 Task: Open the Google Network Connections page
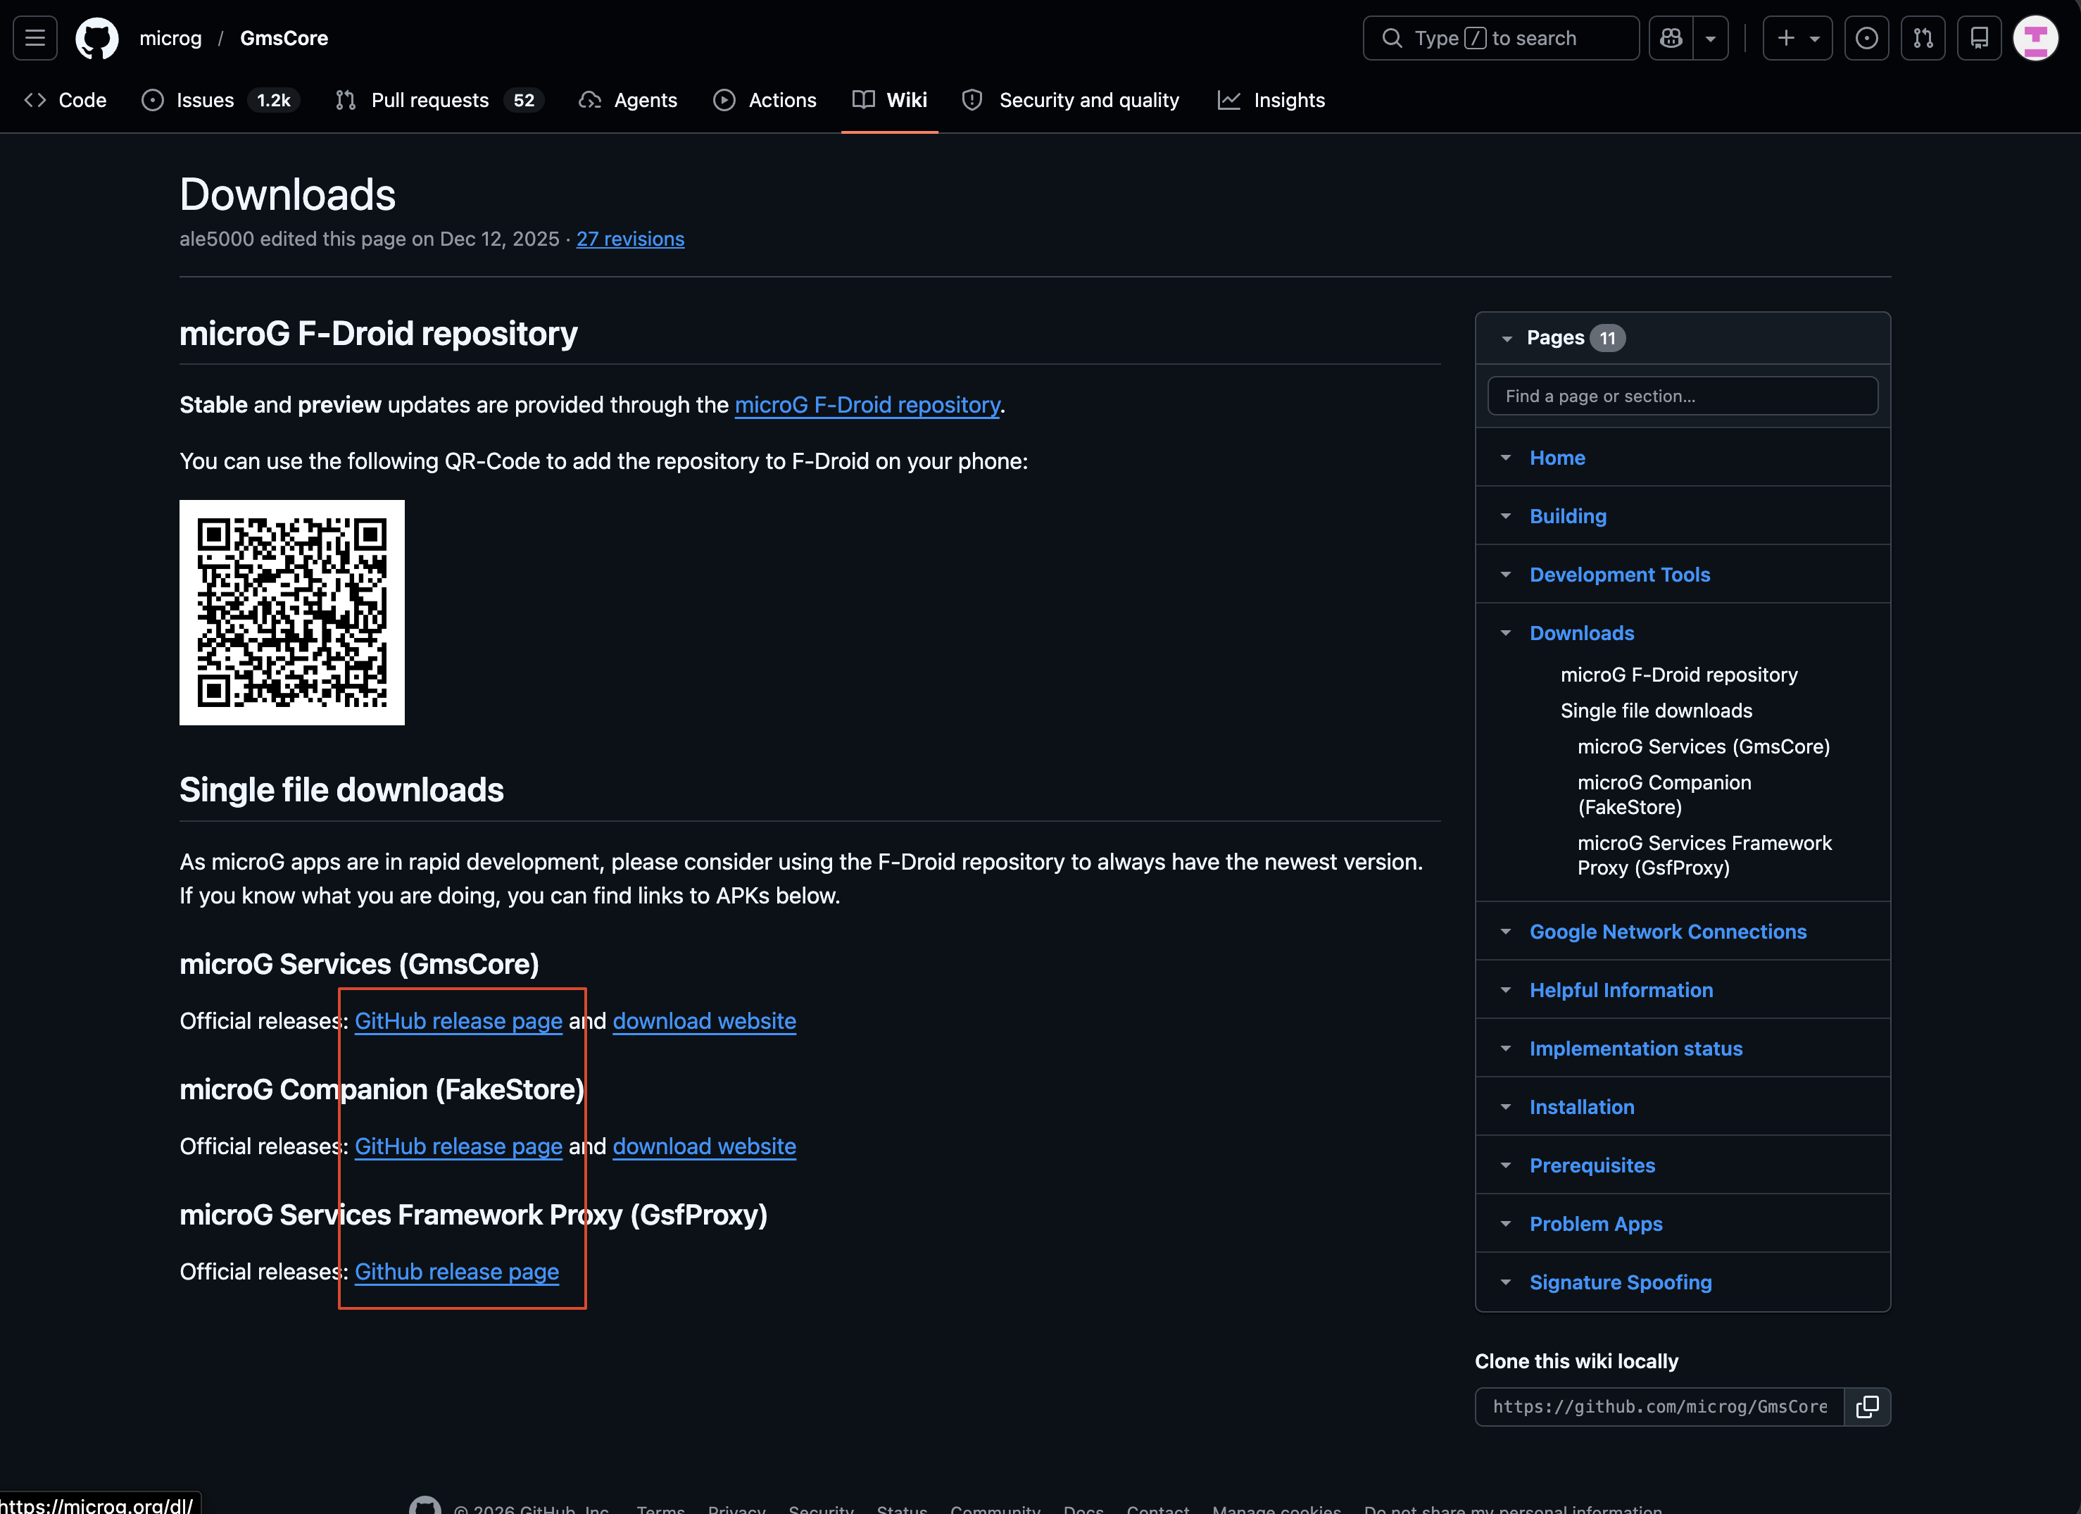point(1668,932)
